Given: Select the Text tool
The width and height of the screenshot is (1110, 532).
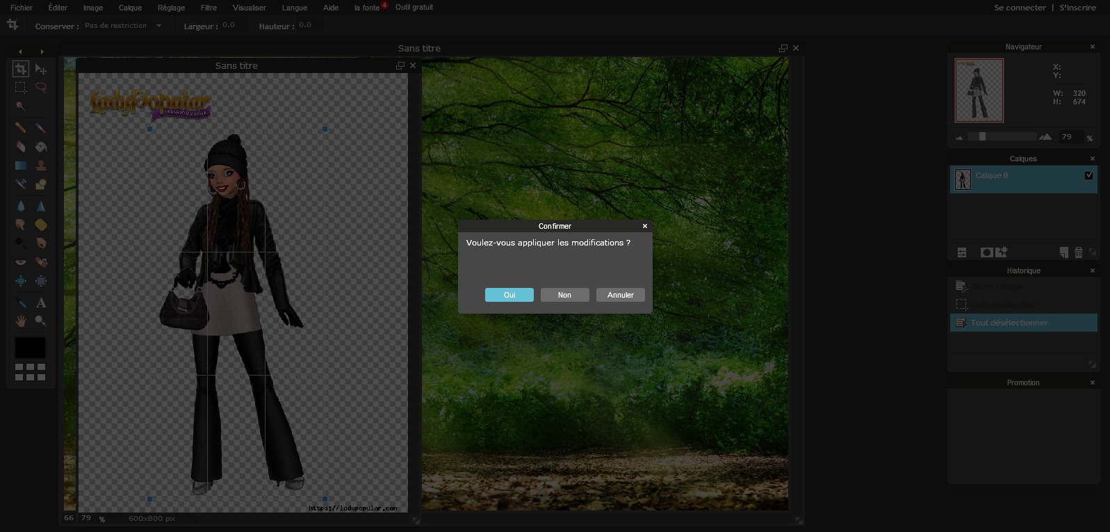Looking at the screenshot, I should [41, 303].
